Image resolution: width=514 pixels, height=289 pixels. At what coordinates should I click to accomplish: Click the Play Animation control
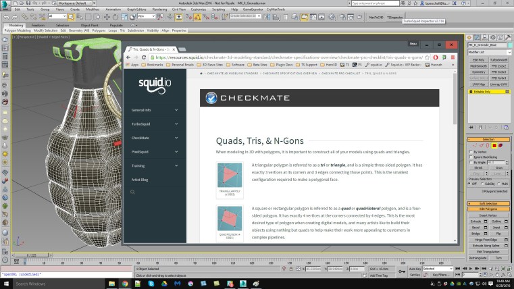point(471,269)
